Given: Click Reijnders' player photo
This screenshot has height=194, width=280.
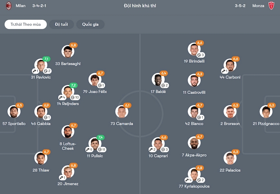Looking at the screenshot, I should (x=67, y=92).
